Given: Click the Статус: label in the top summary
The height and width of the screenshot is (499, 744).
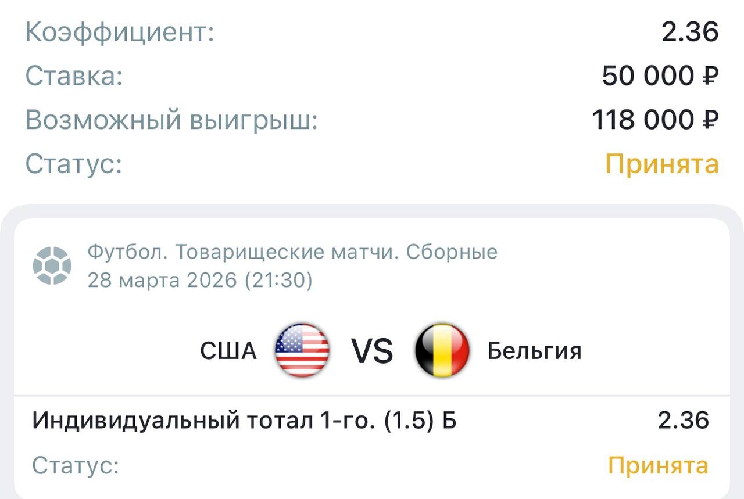Looking at the screenshot, I should (x=74, y=164).
